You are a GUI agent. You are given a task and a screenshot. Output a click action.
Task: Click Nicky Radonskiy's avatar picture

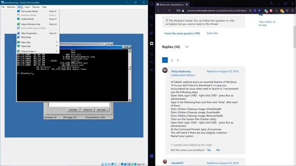pos(165,70)
